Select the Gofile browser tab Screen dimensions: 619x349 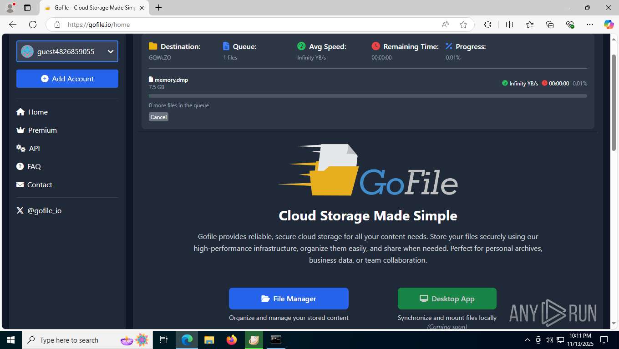click(94, 8)
